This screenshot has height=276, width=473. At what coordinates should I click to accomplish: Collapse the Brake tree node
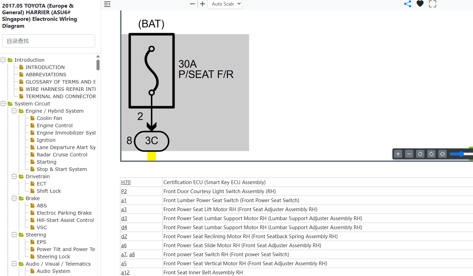14,198
